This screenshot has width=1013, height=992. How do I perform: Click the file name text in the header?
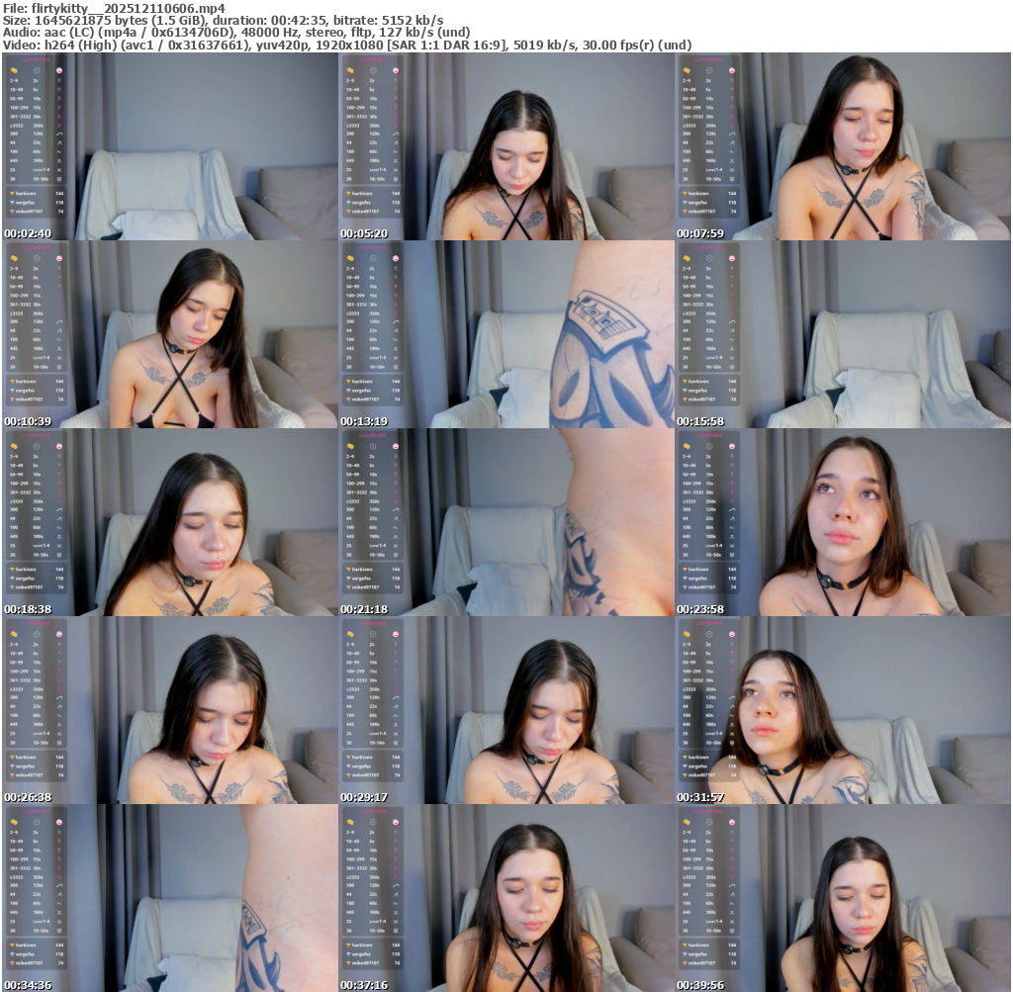pos(114,8)
